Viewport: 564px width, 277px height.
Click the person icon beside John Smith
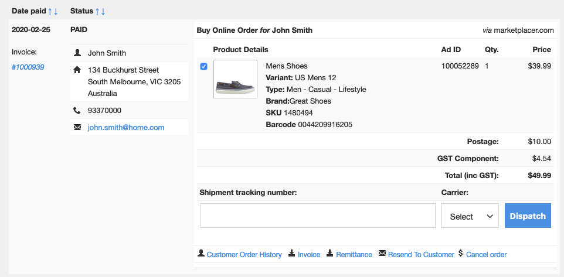coord(77,53)
